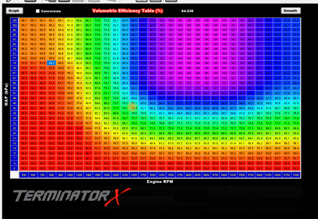Enable the Conversion checkbox

click(x=38, y=11)
